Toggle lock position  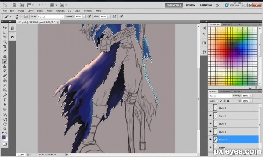click(224, 101)
